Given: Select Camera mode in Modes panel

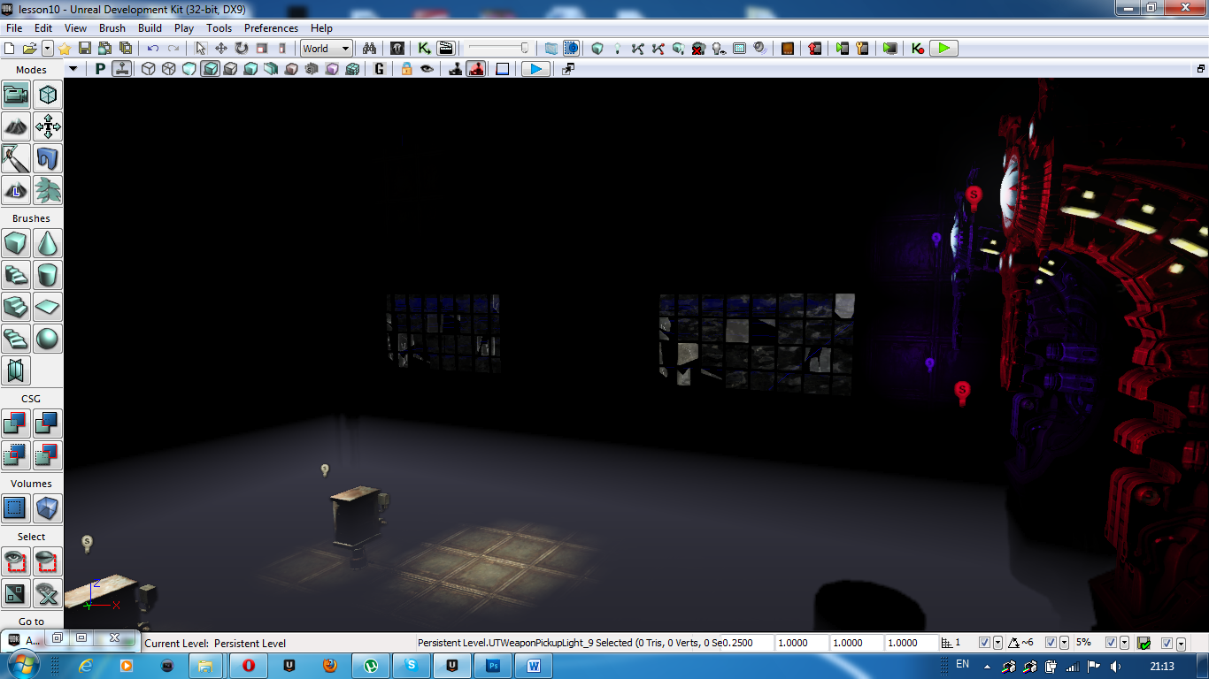Looking at the screenshot, I should pyautogui.click(x=16, y=95).
